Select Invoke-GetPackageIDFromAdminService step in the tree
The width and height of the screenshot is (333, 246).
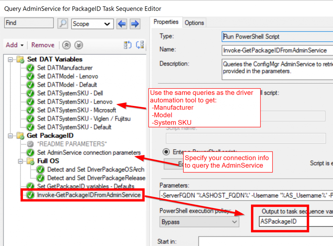coord(88,195)
